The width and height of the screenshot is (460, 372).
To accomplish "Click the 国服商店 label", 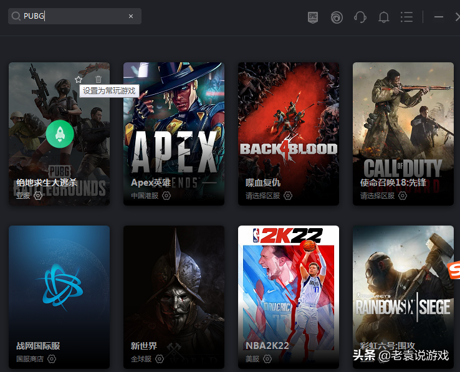I will point(30,359).
